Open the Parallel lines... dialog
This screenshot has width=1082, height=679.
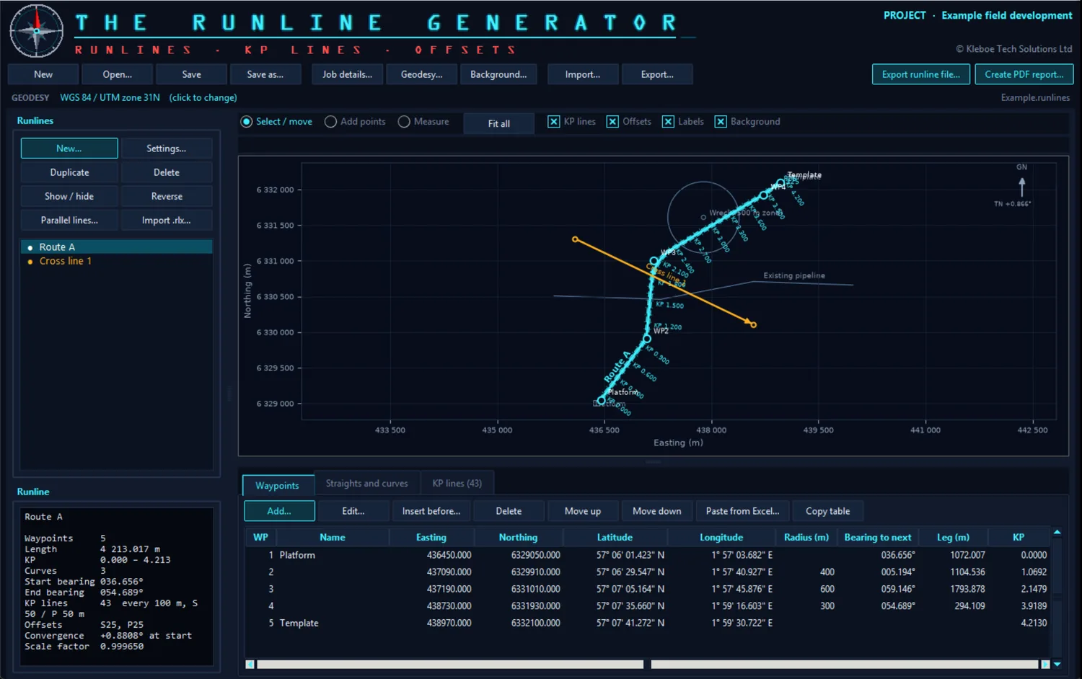tap(69, 220)
